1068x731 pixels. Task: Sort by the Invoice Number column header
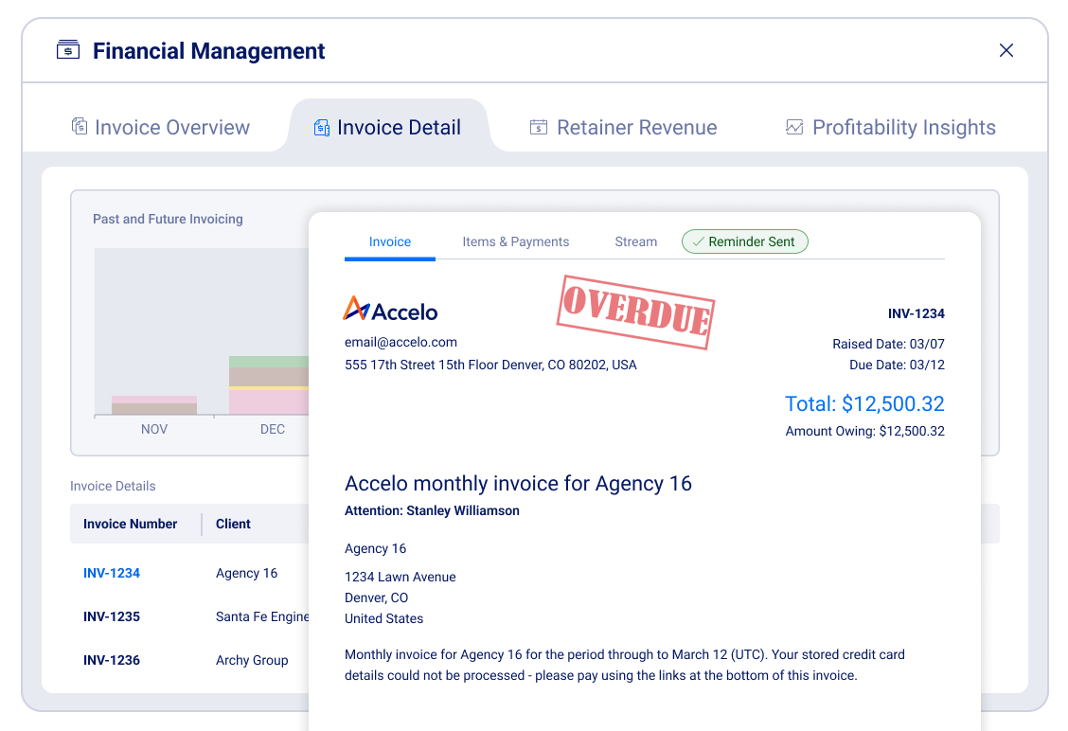pos(131,524)
